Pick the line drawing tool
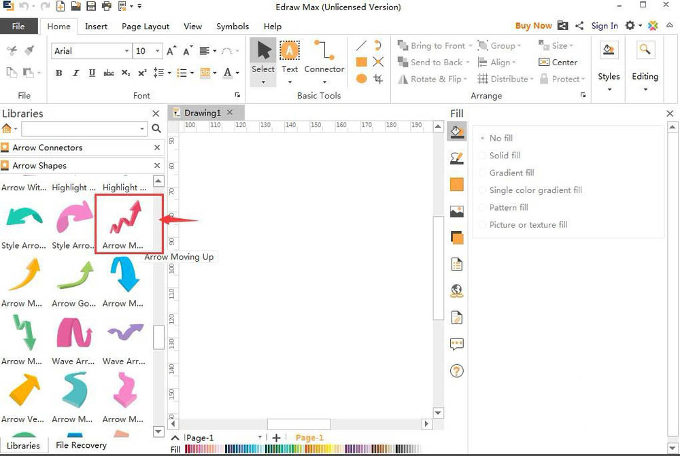 [x=361, y=45]
